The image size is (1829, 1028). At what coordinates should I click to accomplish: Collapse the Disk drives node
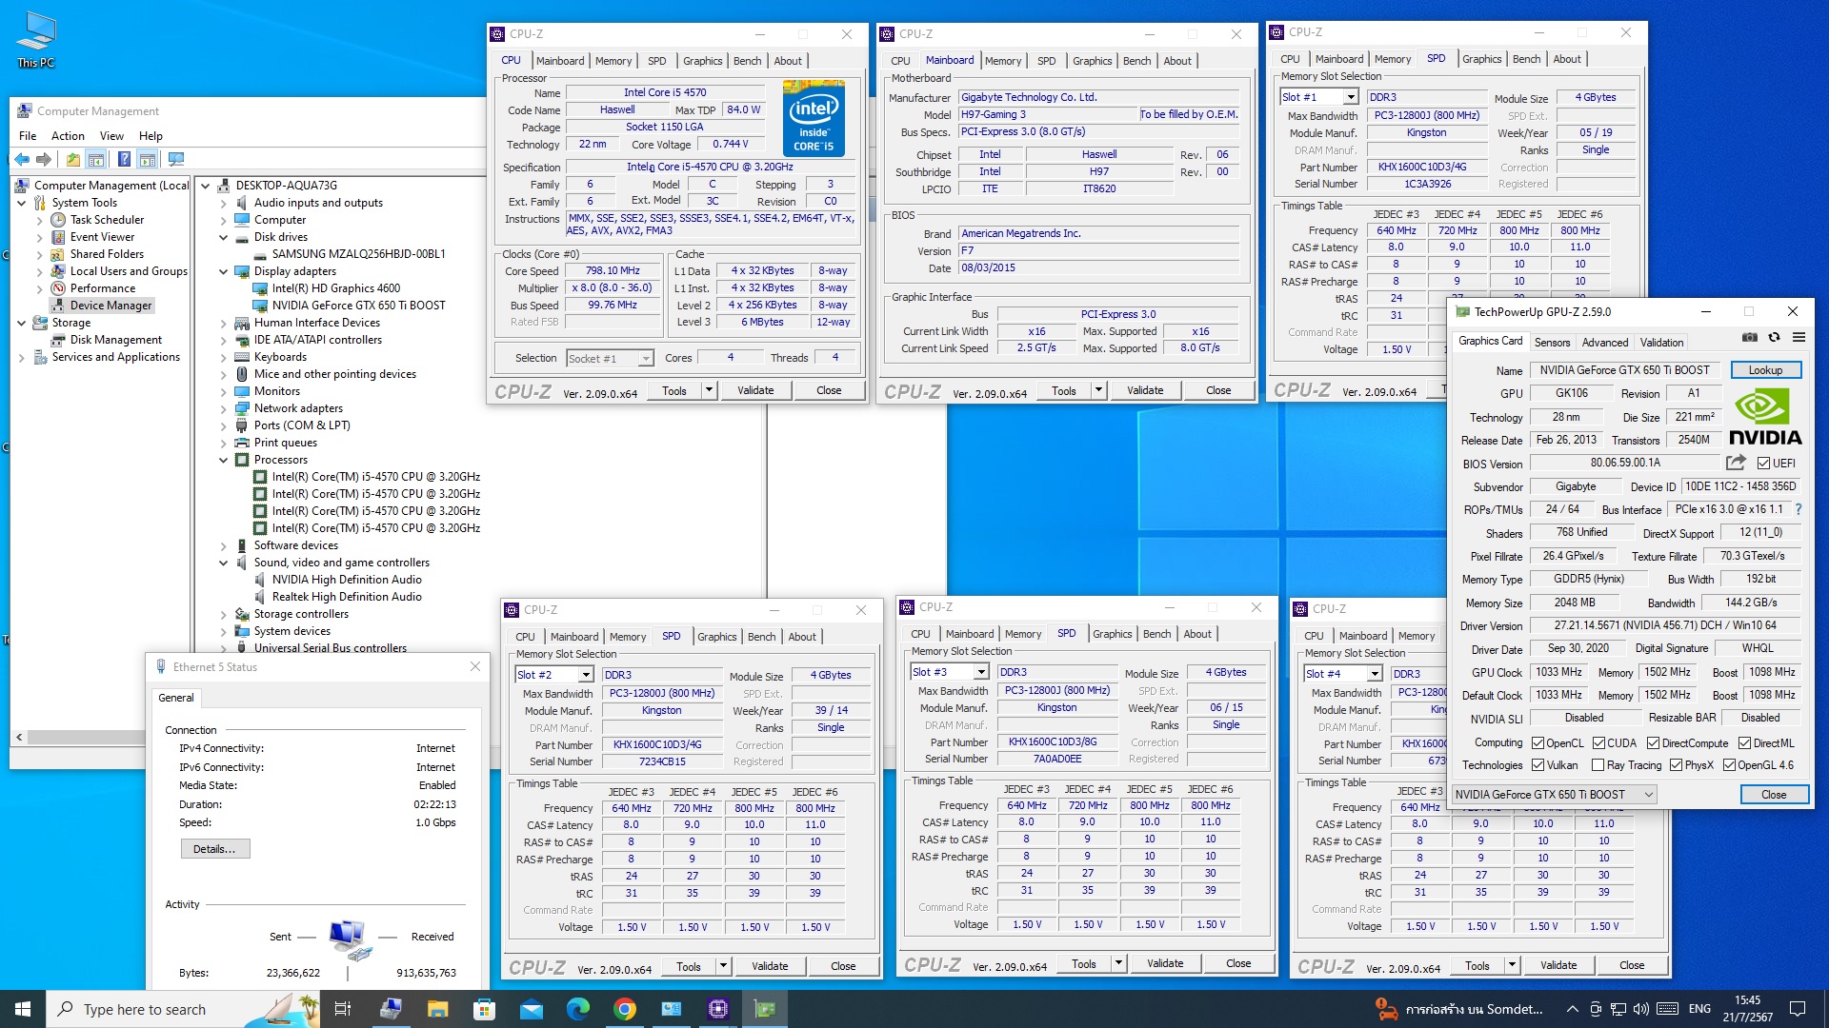[x=224, y=237]
